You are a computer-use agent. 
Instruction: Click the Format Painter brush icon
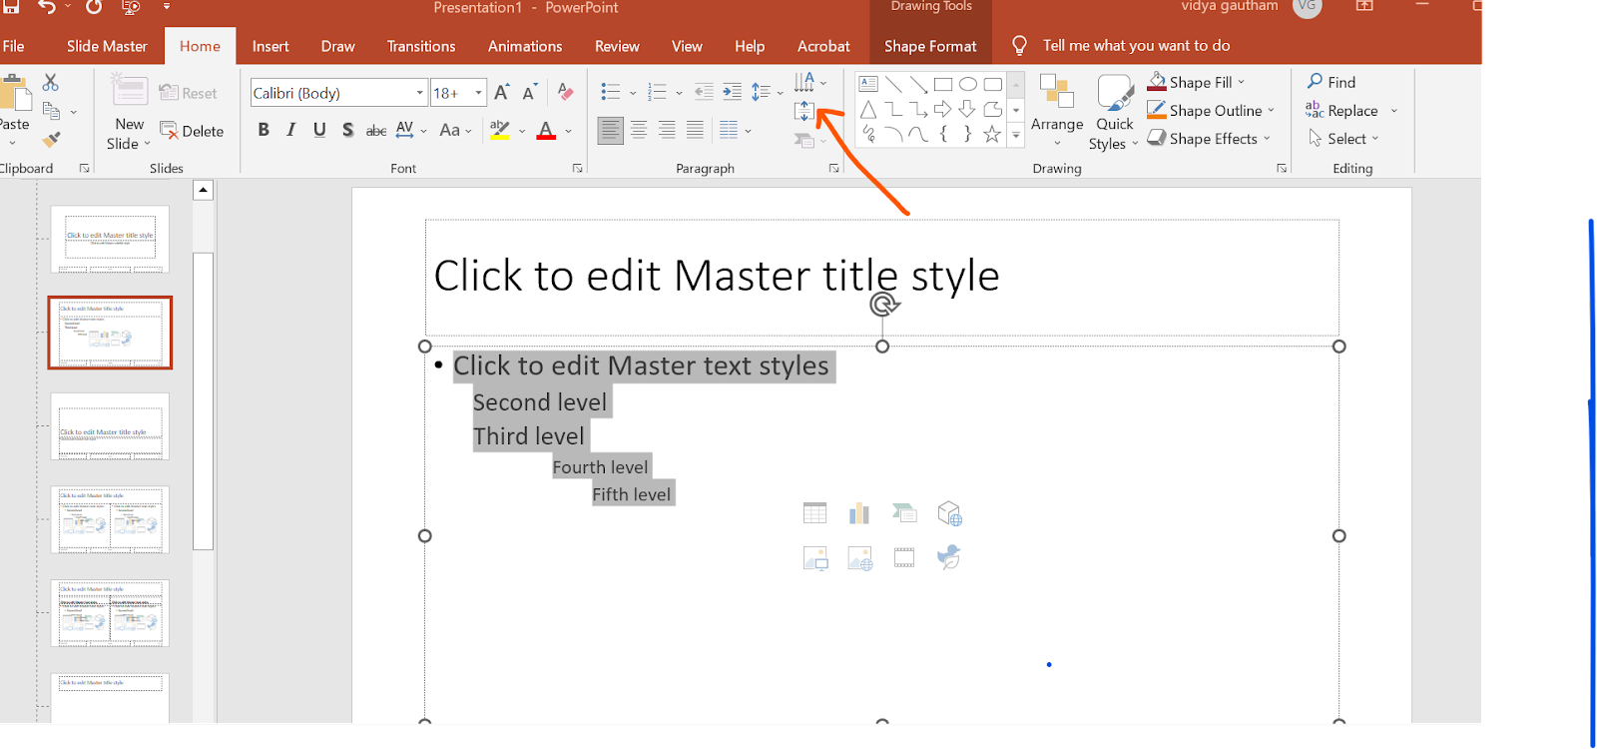[x=52, y=139]
